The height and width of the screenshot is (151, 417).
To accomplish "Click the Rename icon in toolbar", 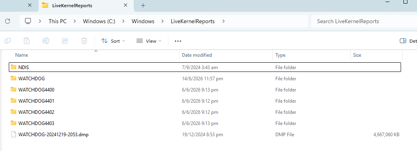I will 46,41.
